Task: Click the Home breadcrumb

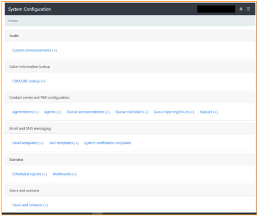Action: tap(13, 21)
